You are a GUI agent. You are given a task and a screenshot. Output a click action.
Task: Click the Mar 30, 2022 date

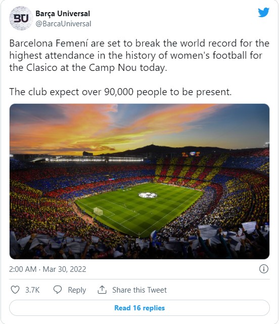pyautogui.click(x=64, y=269)
